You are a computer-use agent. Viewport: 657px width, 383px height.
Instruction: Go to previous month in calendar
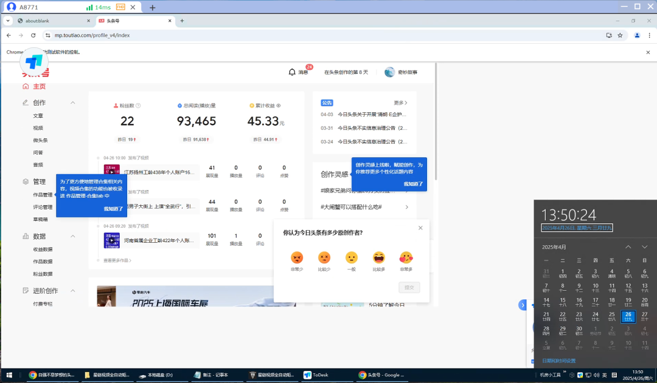point(628,247)
